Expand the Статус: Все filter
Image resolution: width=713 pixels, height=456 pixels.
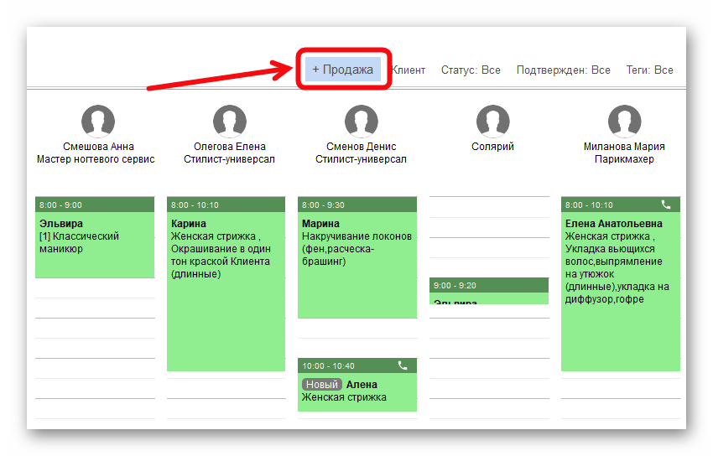click(471, 70)
